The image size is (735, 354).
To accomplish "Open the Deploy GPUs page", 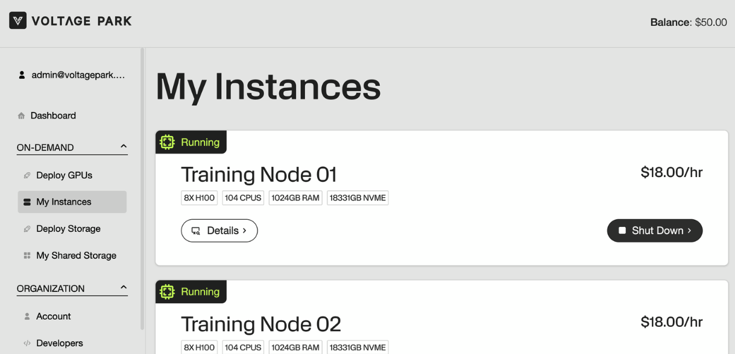I will (x=64, y=175).
